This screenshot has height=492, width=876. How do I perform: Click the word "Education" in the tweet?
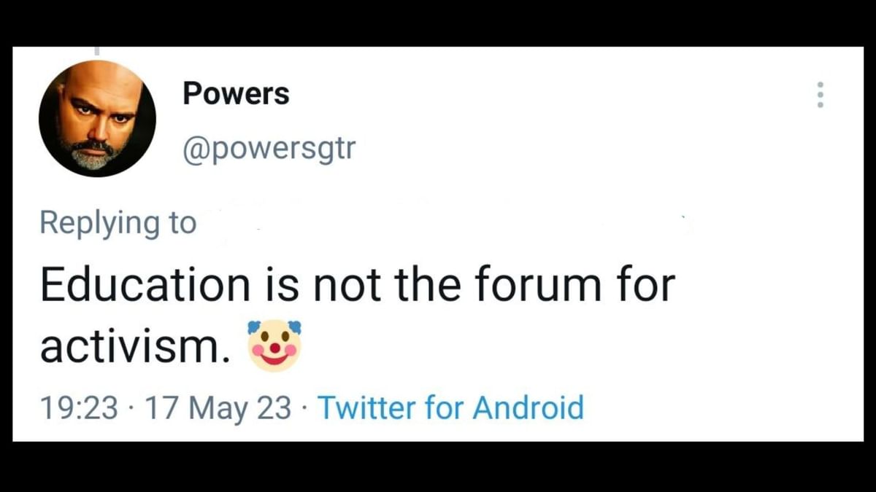click(x=144, y=285)
